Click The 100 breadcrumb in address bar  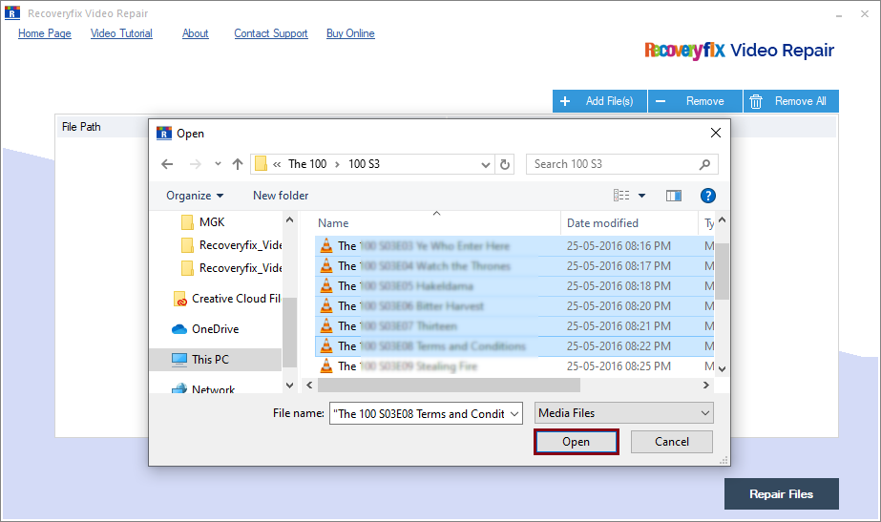307,164
